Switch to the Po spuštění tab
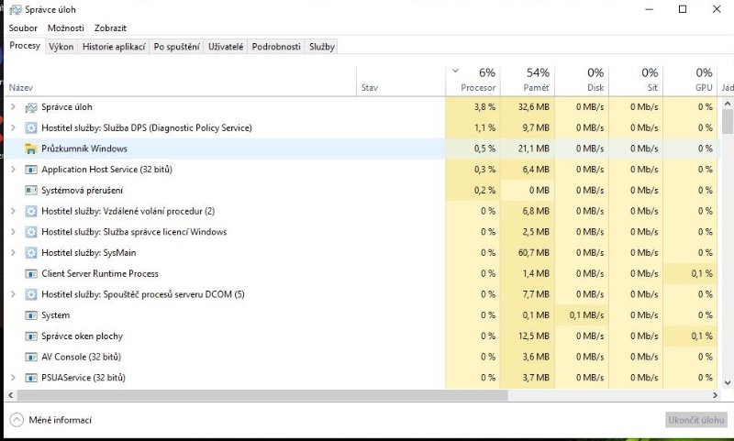The width and height of the screenshot is (734, 441). click(176, 47)
